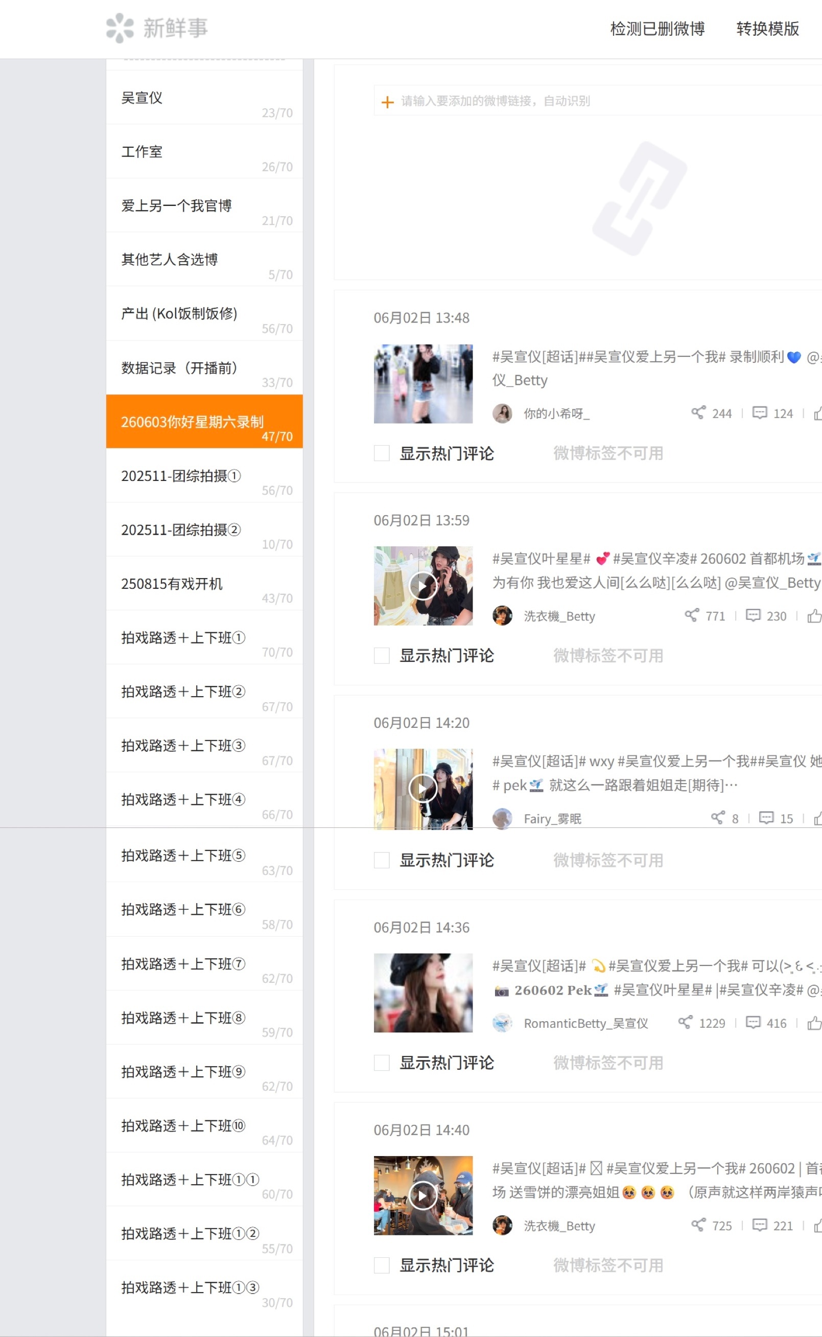822x1337 pixels.
Task: Enable 显示热门评论 for 14:40 post
Action: tap(382, 1265)
